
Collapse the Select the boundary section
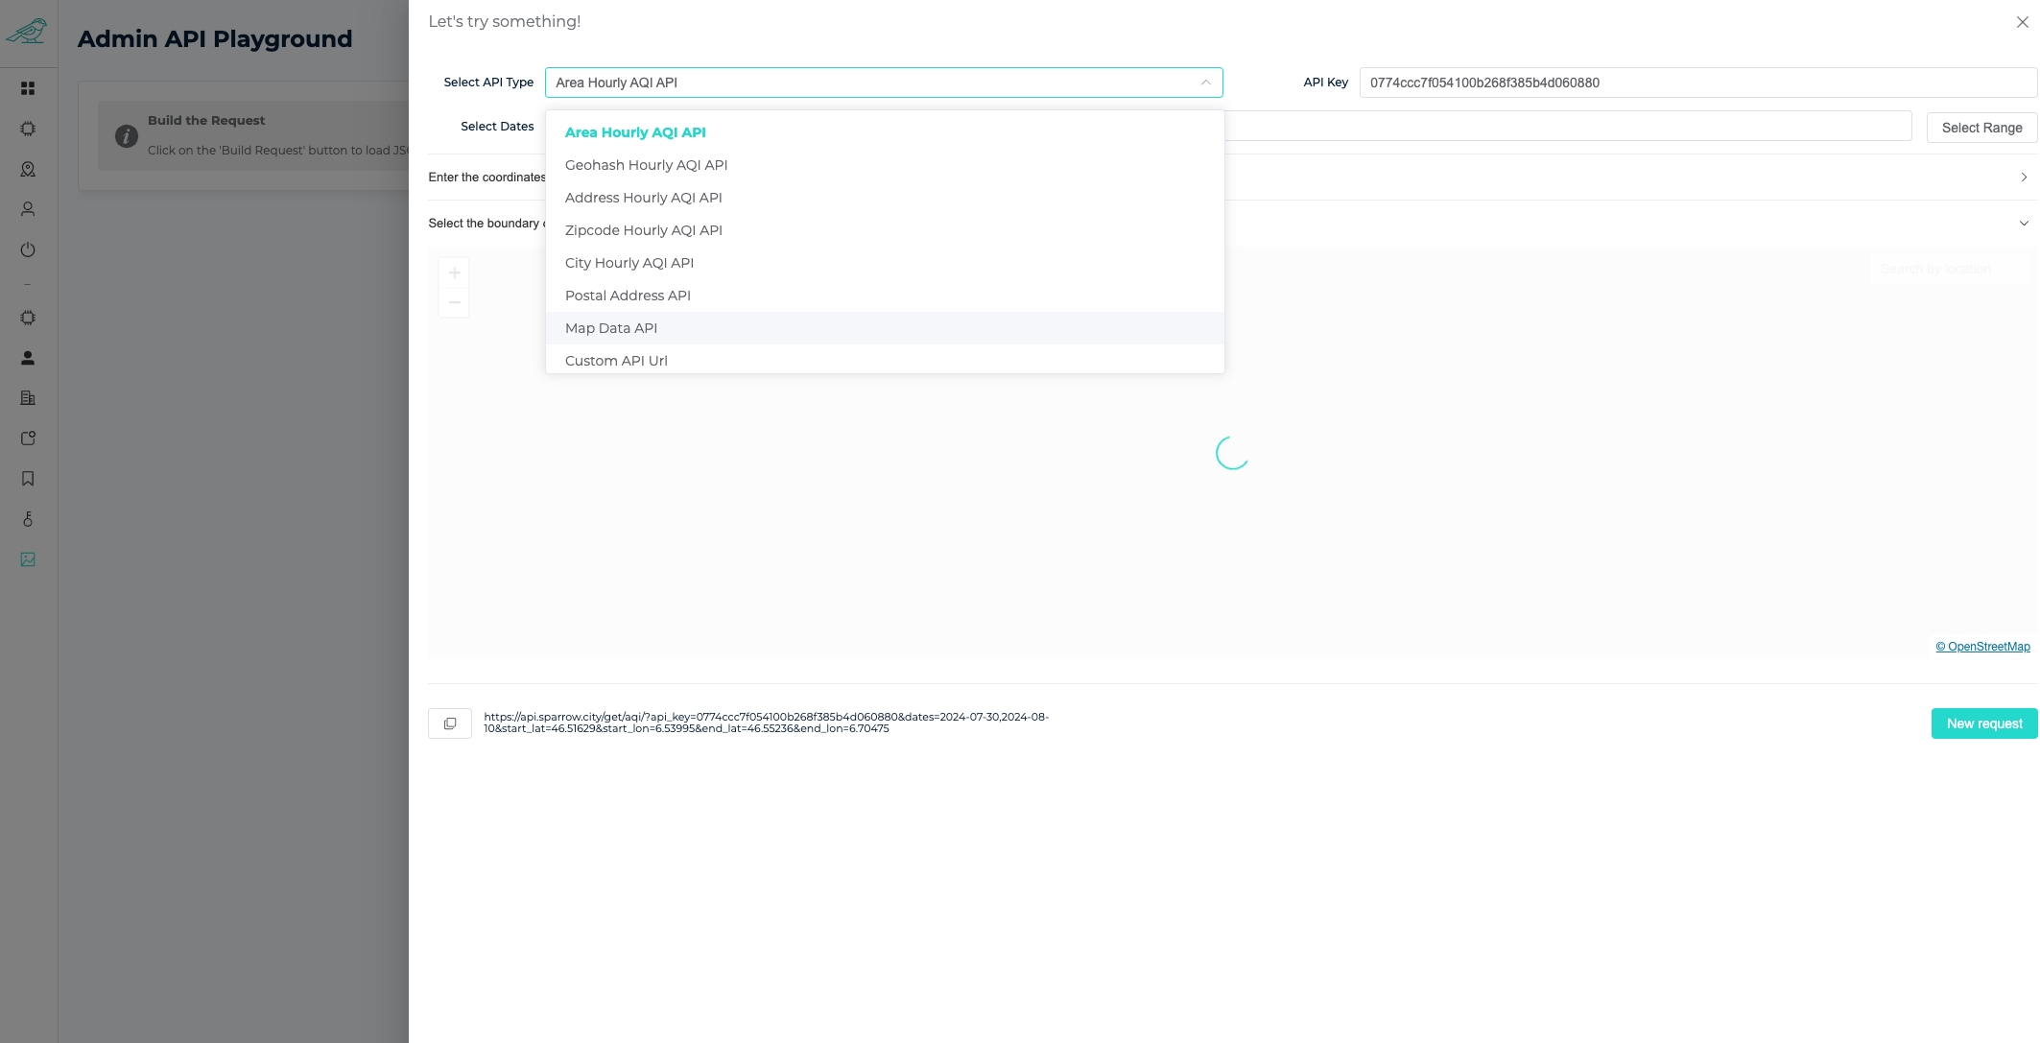pyautogui.click(x=2024, y=224)
